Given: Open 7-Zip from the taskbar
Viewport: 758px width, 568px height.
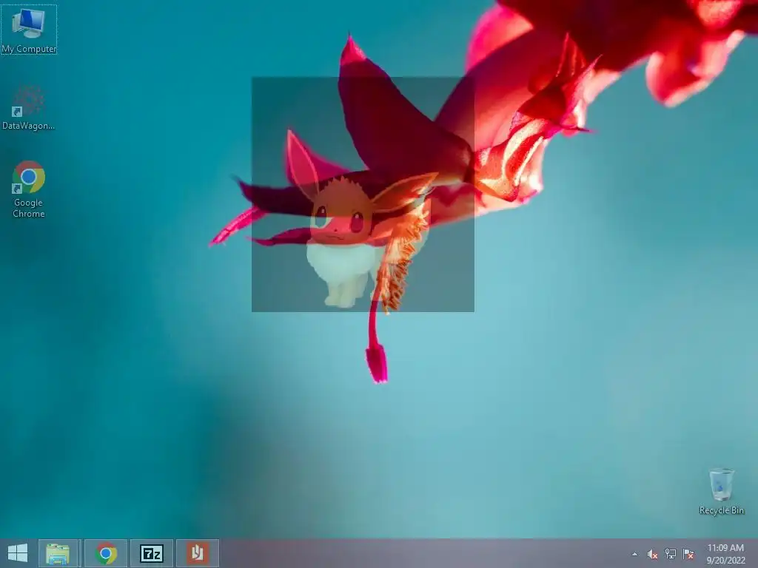Looking at the screenshot, I should 152,553.
